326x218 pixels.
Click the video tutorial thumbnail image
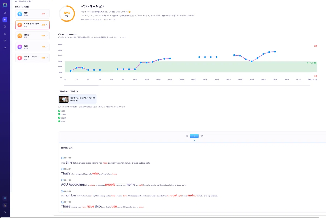click(64, 99)
